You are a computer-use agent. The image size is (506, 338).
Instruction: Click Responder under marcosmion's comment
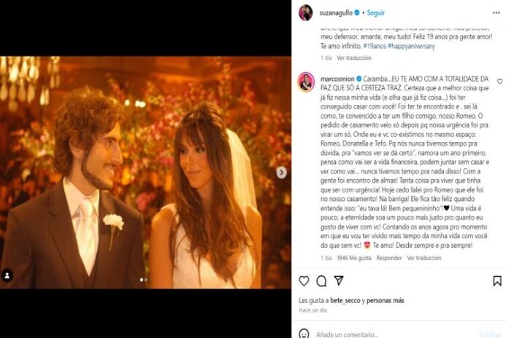pos(389,258)
